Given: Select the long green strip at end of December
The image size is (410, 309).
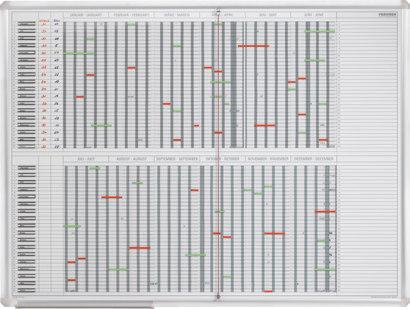Looking at the screenshot, I should (x=325, y=269).
